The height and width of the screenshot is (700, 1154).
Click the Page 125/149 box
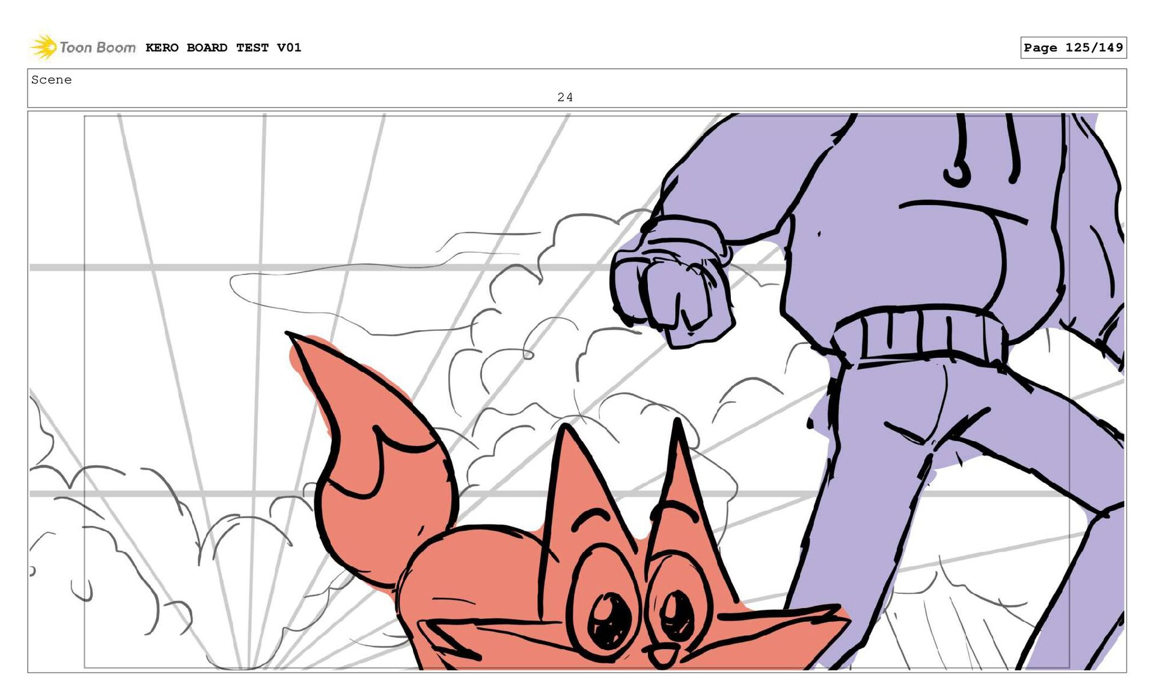pos(1073,47)
